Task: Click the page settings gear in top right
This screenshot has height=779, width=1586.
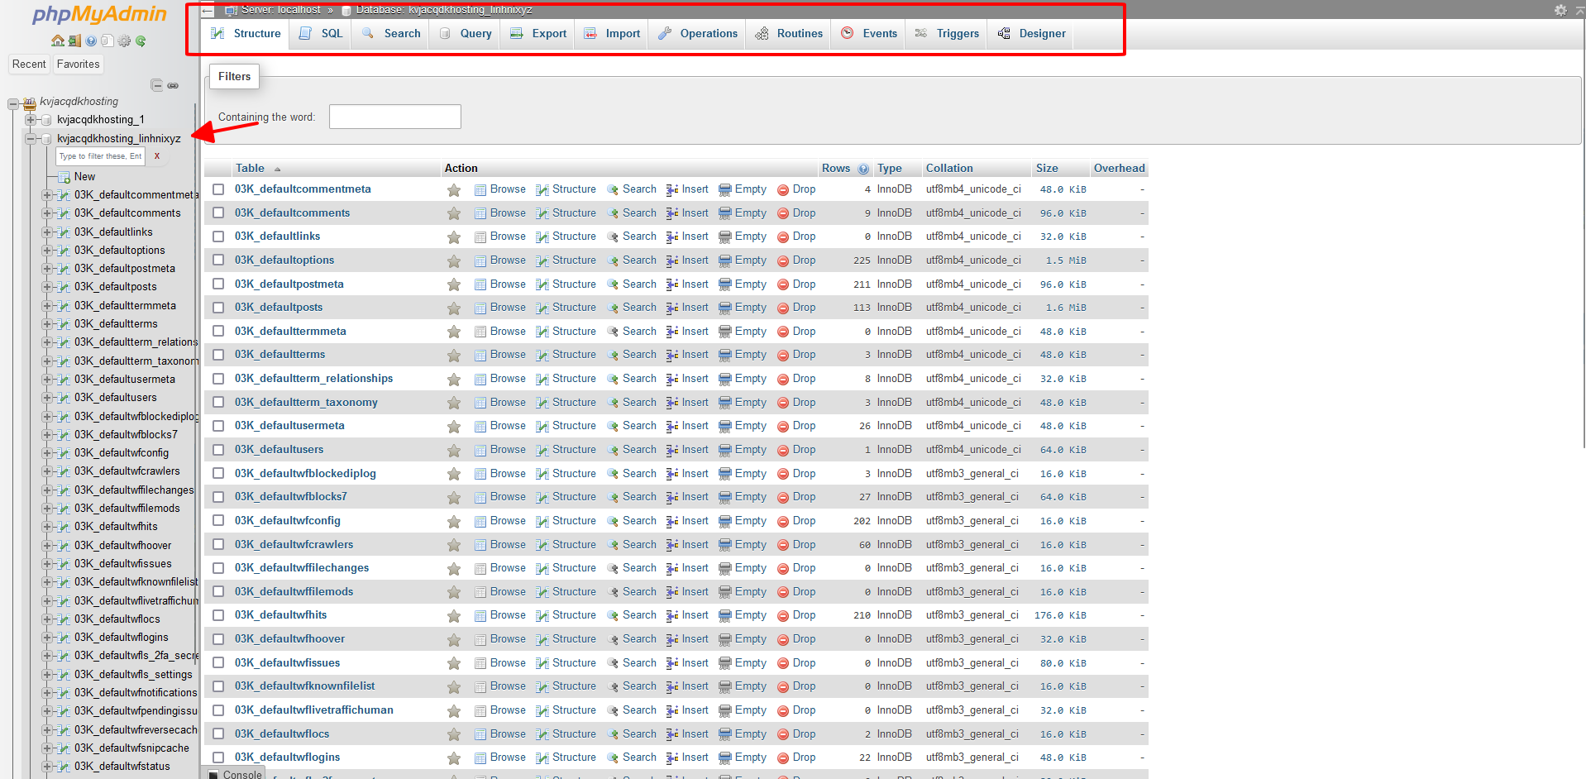Action: pyautogui.click(x=1560, y=10)
